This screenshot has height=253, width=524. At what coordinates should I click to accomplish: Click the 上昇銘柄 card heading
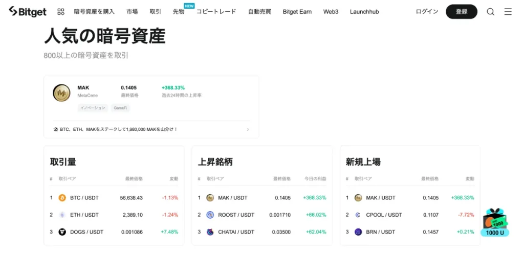pyautogui.click(x=215, y=162)
